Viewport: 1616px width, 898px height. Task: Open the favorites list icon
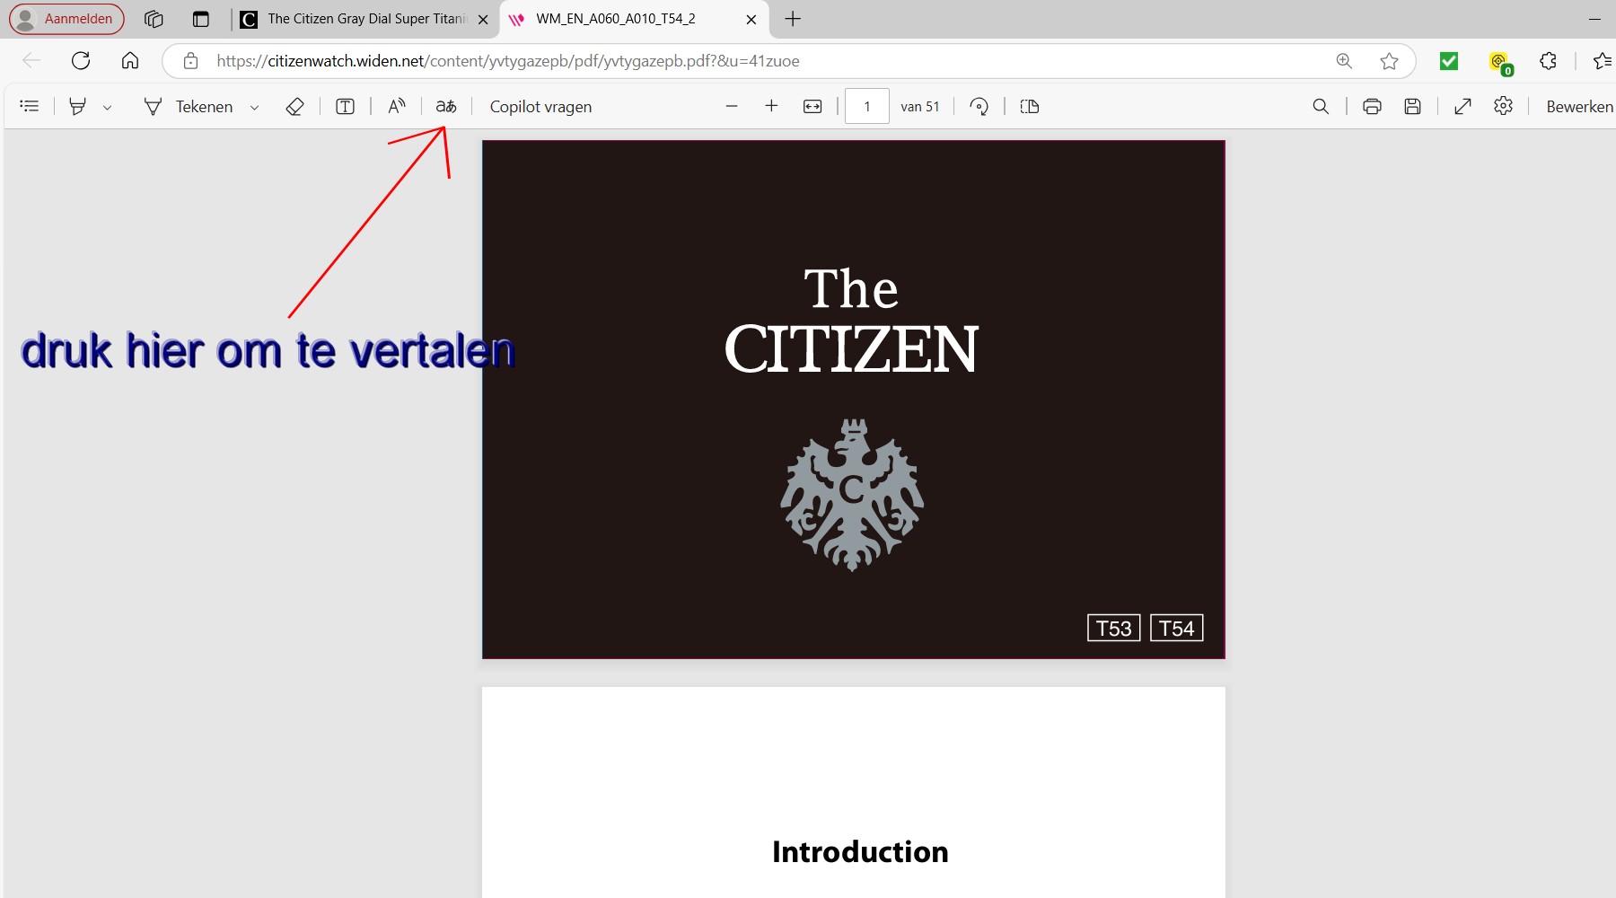1603,61
